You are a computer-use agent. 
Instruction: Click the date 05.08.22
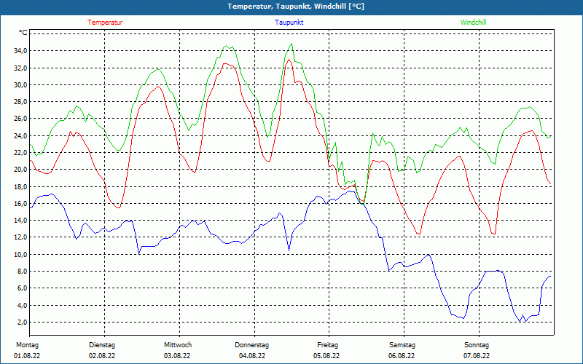(x=326, y=356)
